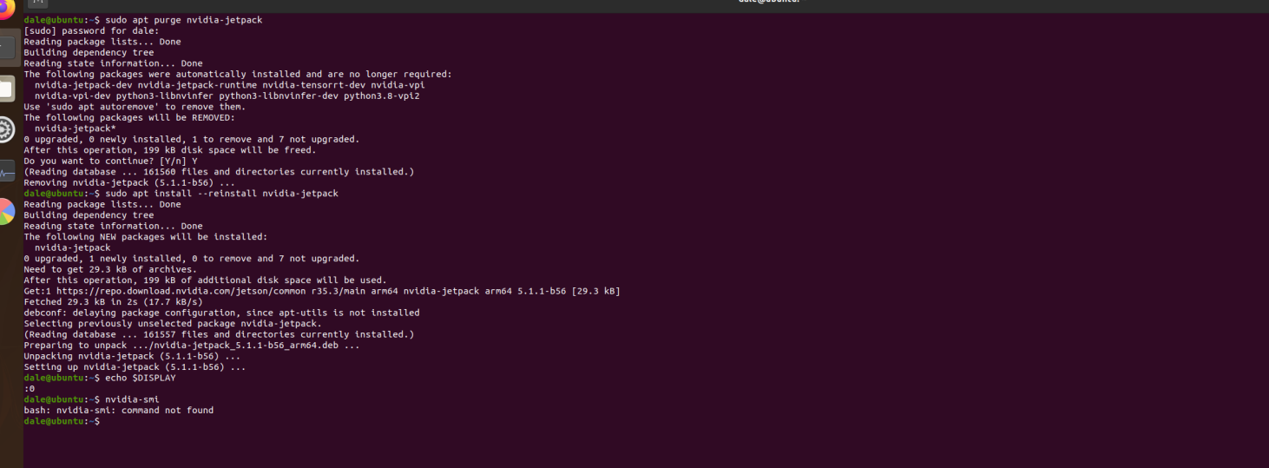
Task: Click the 'Setting up nvidia-jetpack' line
Action: pos(135,367)
